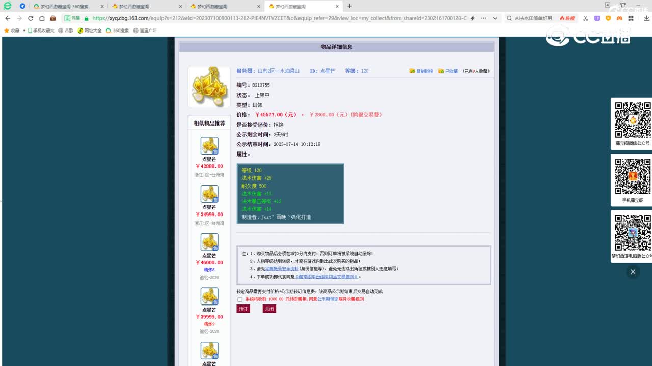Viewport: 652px width, 366px height.
Task: Click the lightning speed mode icon
Action: (473, 18)
